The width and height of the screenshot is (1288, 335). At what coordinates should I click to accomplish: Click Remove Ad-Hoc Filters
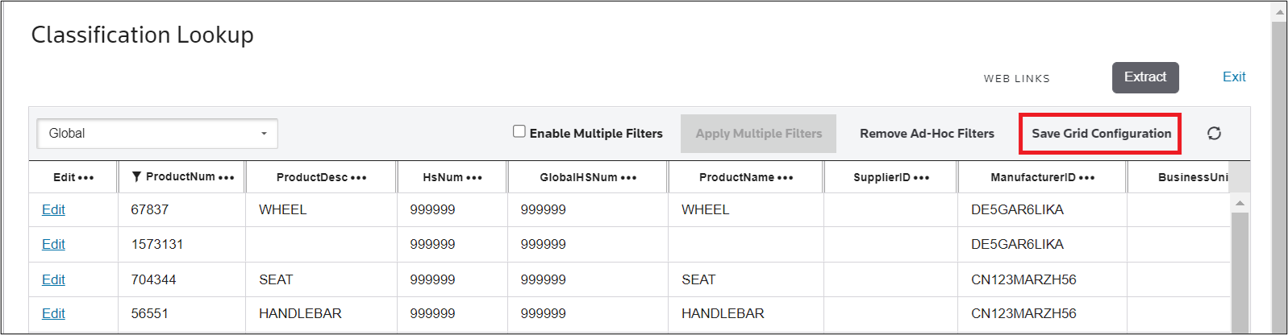tap(927, 134)
